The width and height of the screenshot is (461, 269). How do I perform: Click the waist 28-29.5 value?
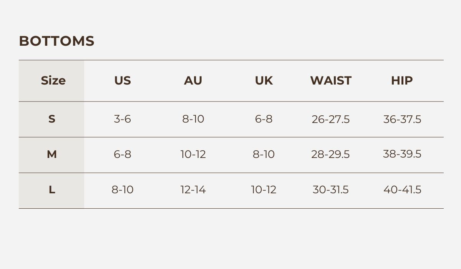(x=331, y=154)
